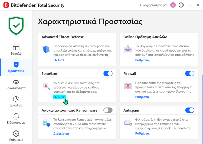Click the Advanced Threat Defense shield icon
This screenshot has width=203, height=144.
pyautogui.click(x=46, y=50)
